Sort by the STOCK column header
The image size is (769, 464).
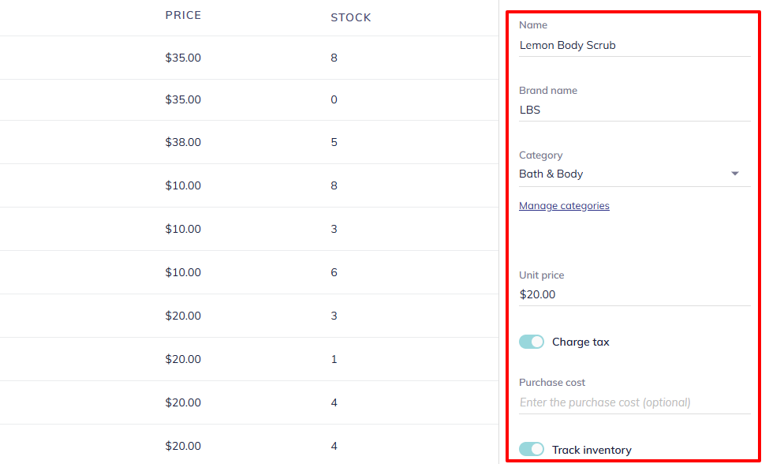[x=350, y=17]
